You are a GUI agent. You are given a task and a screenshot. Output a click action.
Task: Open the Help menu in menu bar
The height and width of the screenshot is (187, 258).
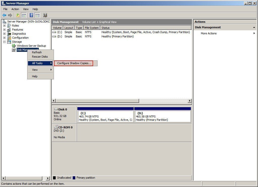click(35, 9)
